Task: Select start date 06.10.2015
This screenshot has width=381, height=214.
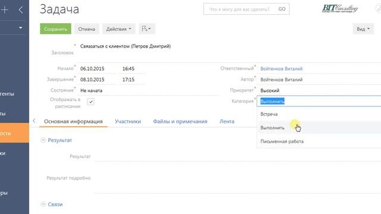Action: [96, 69]
